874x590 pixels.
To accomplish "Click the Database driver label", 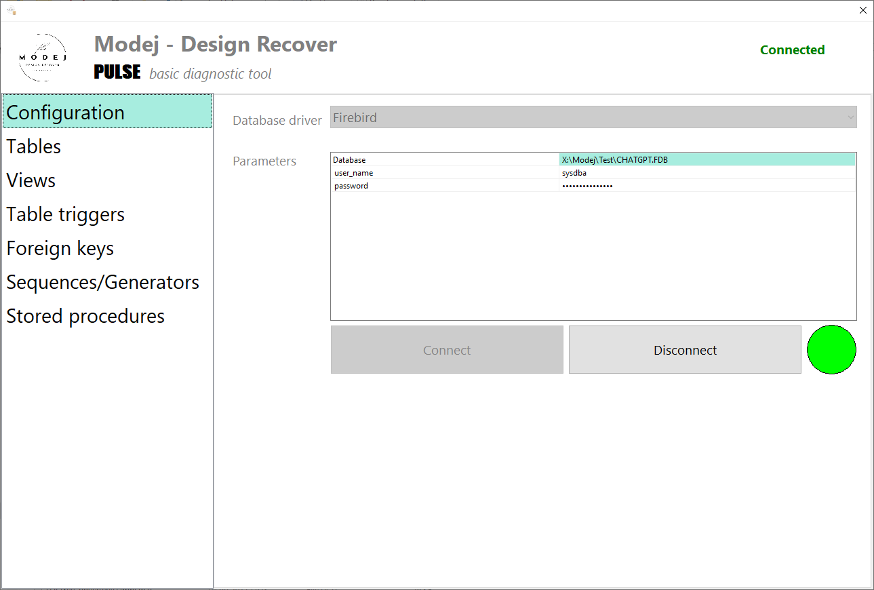I will (x=277, y=120).
